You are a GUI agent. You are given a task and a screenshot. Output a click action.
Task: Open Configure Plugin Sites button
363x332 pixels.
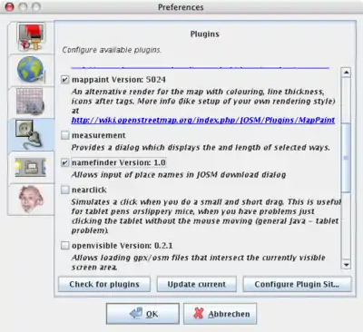297,284
